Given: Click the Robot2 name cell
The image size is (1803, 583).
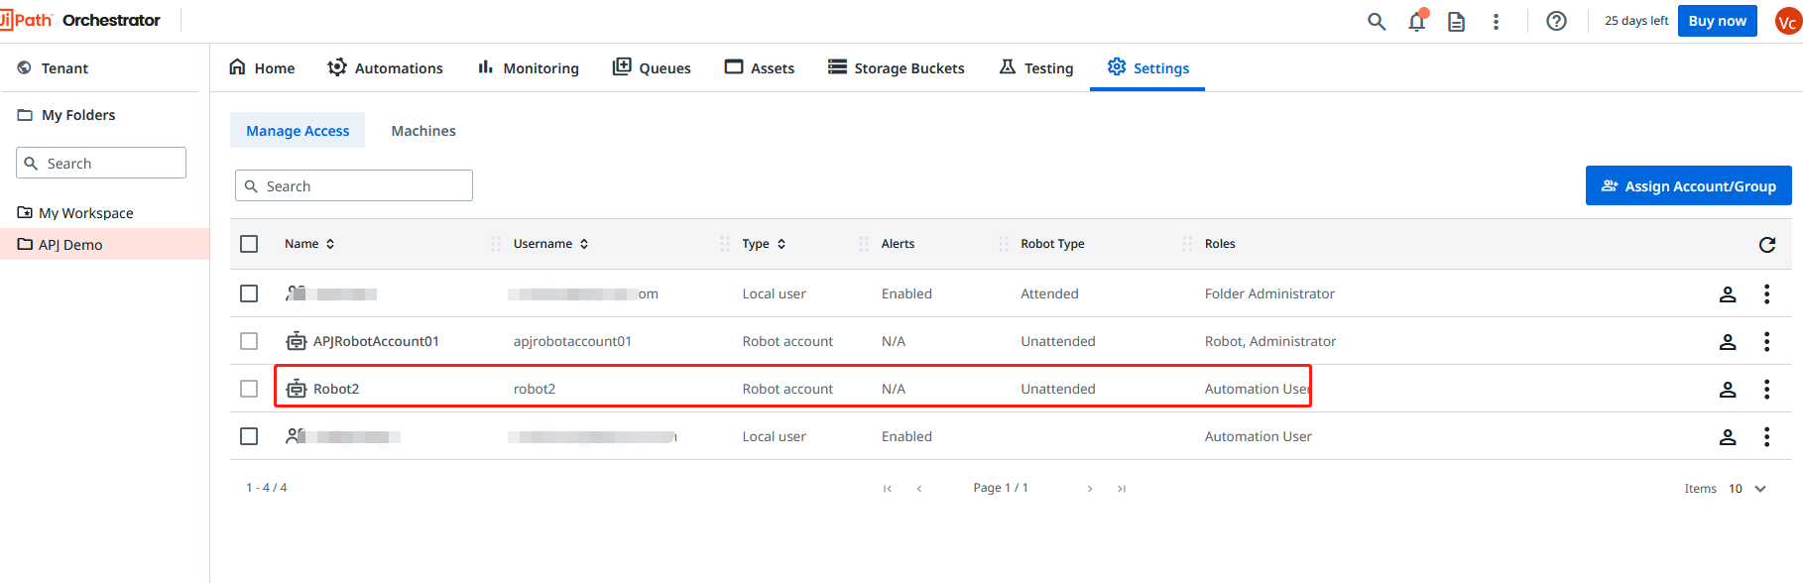Looking at the screenshot, I should click(336, 389).
